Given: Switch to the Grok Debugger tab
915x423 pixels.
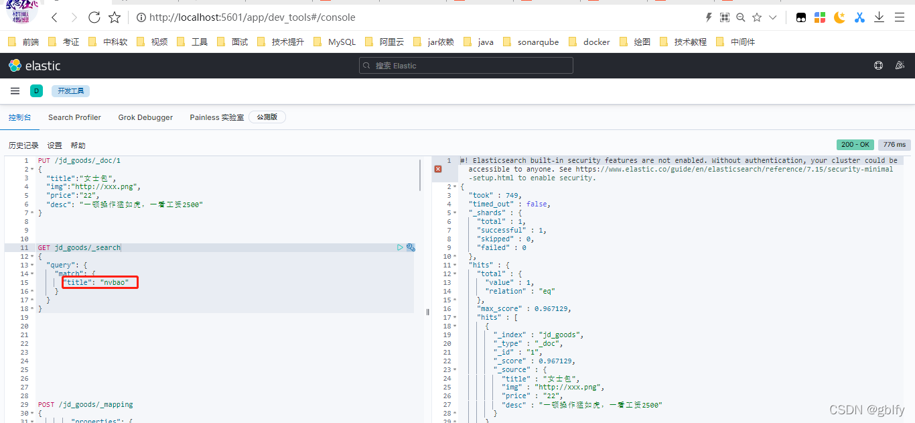Looking at the screenshot, I should [145, 117].
